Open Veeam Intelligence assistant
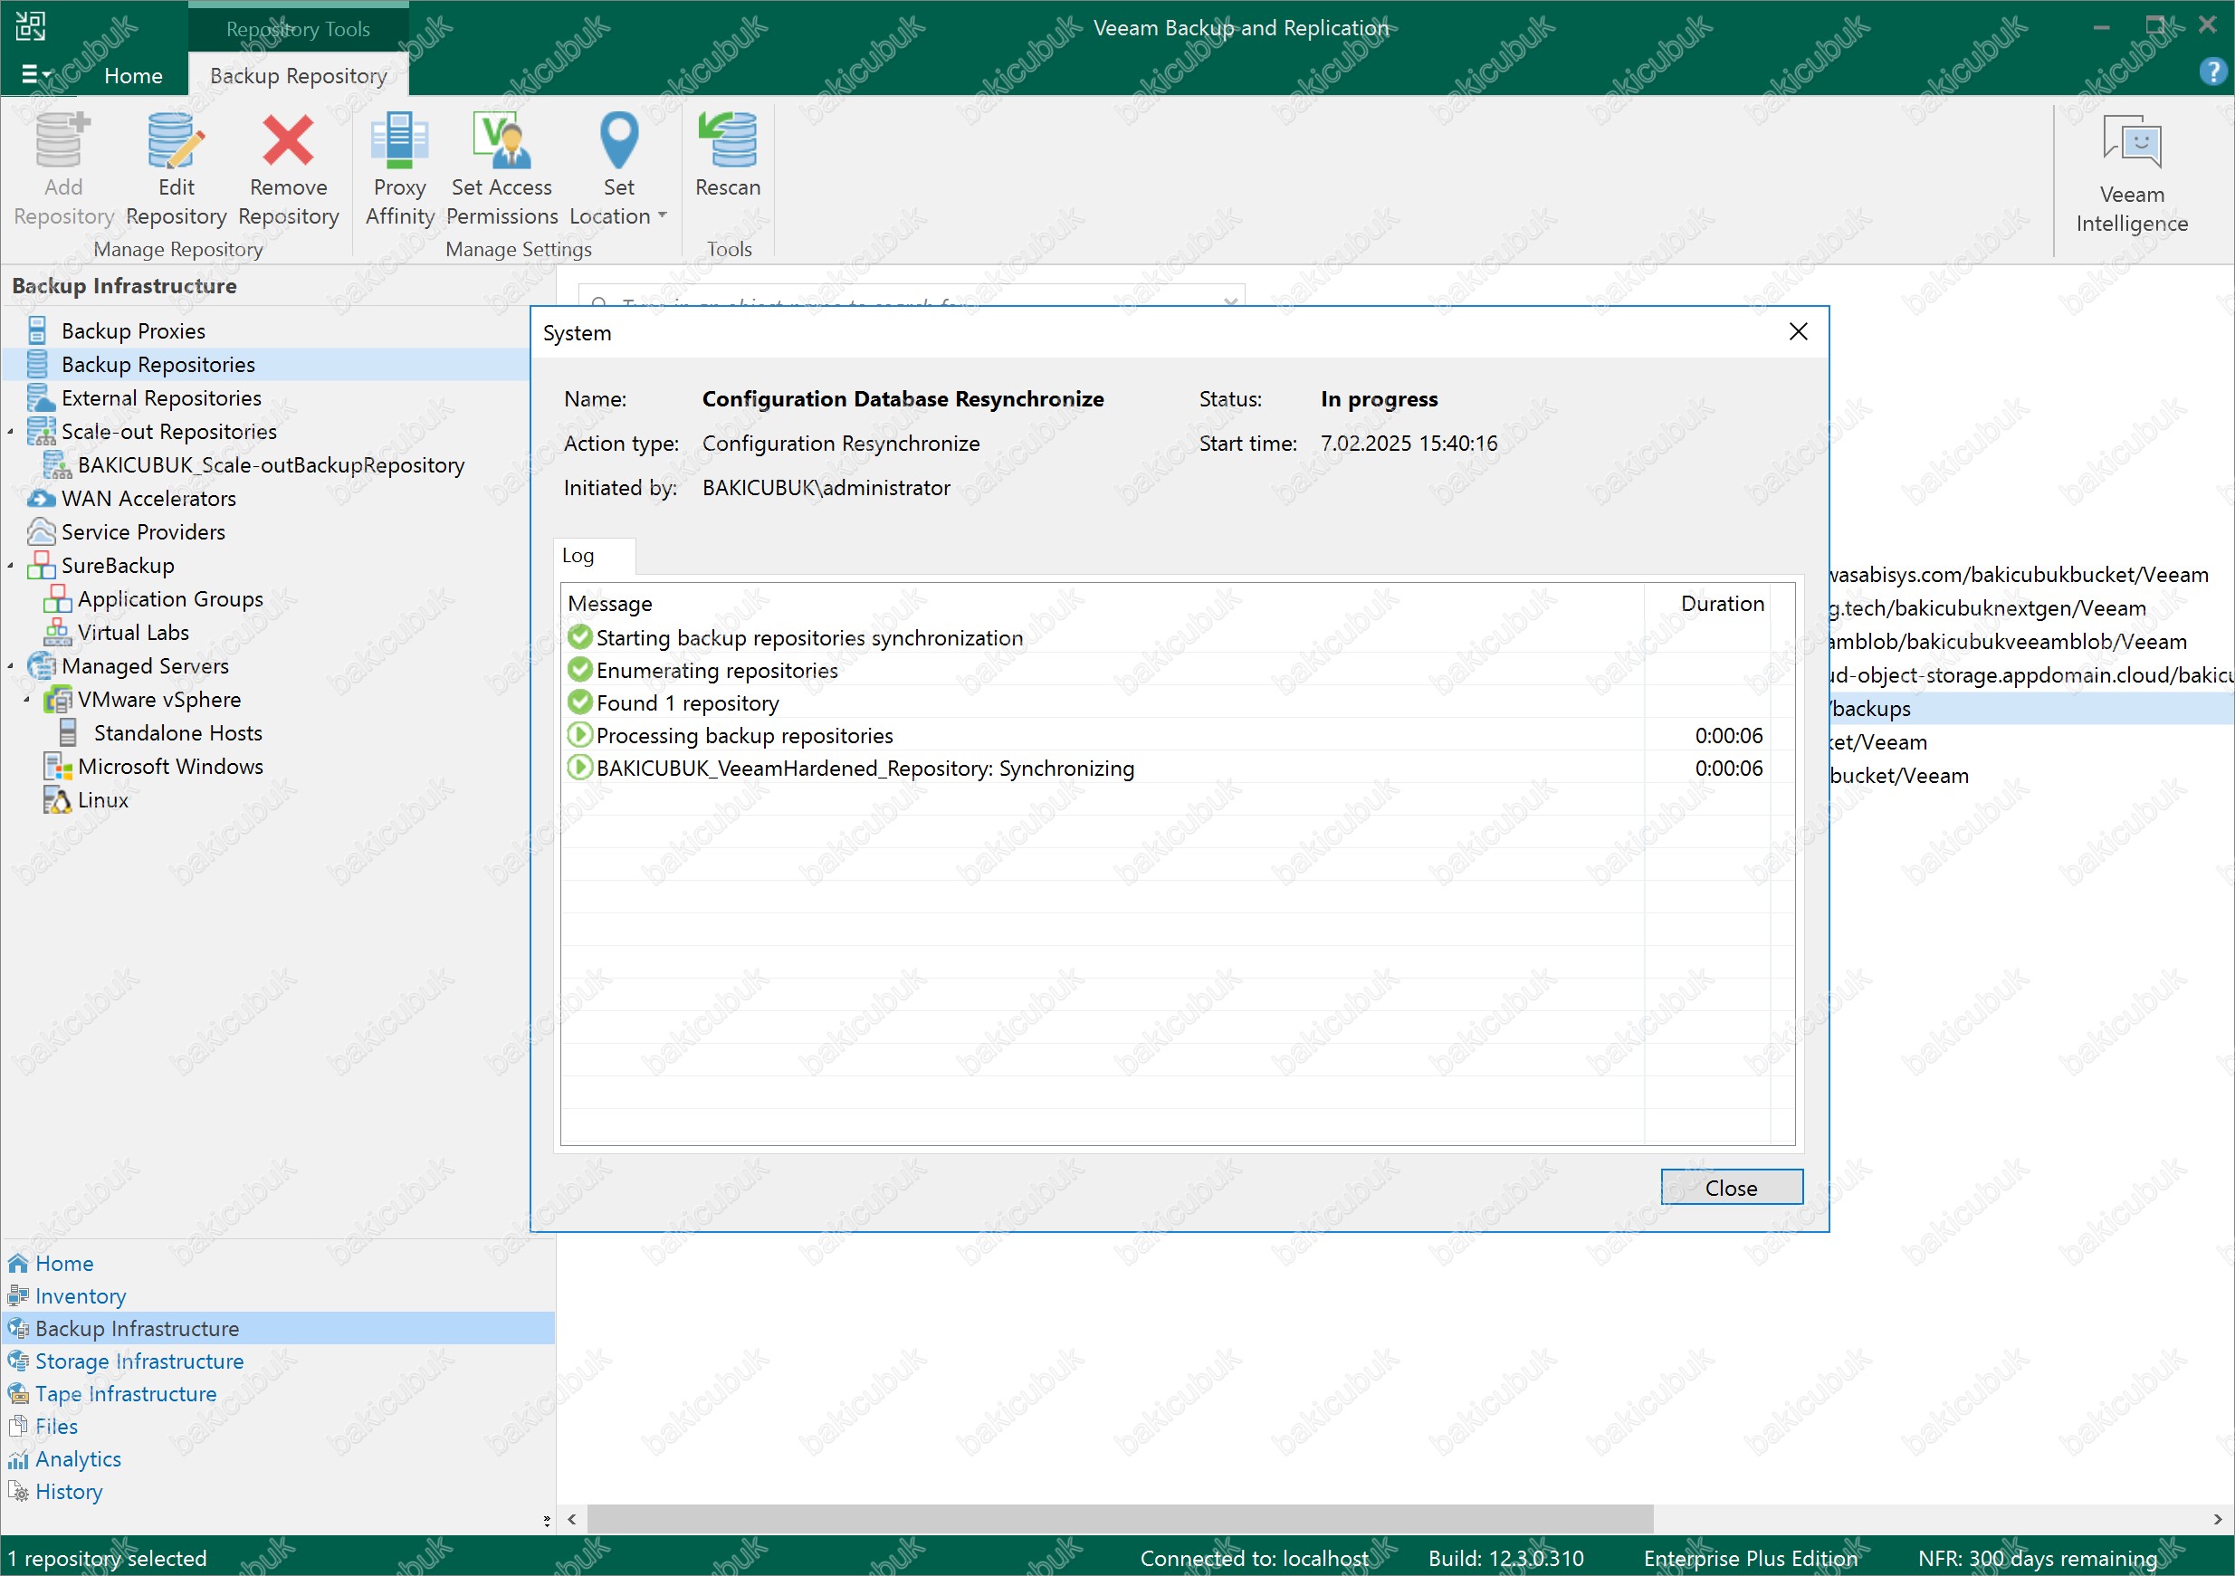Screen dimensions: 2235x1576 [x=2132, y=174]
